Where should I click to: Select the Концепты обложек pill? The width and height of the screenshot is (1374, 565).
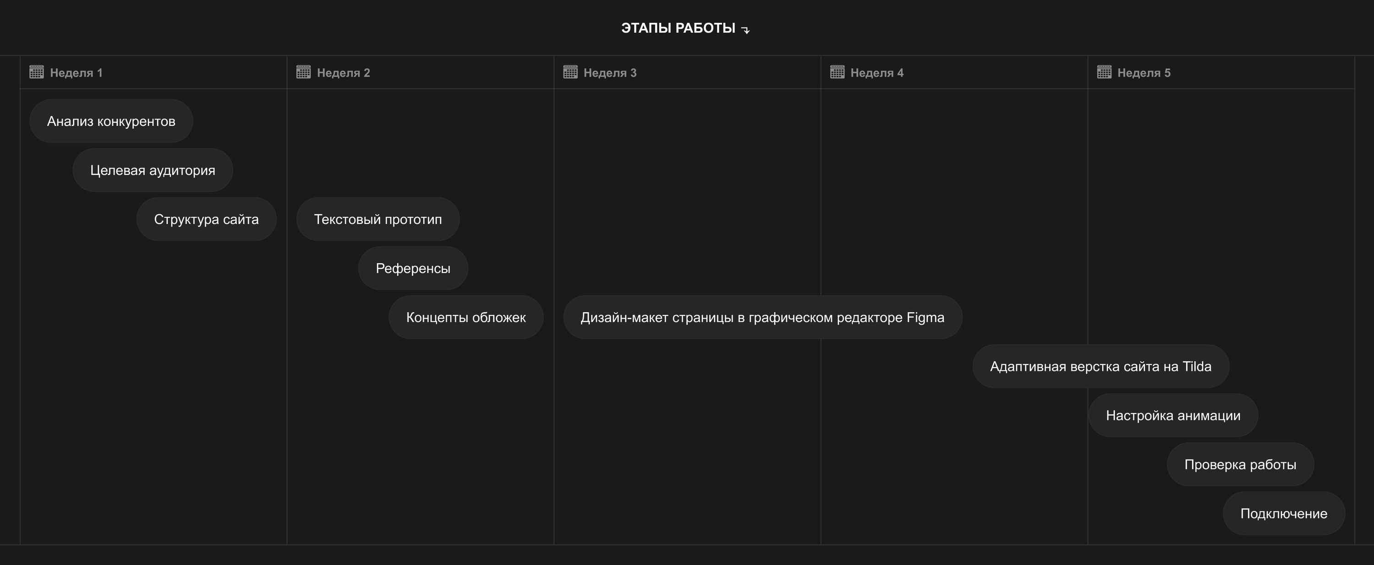point(465,317)
